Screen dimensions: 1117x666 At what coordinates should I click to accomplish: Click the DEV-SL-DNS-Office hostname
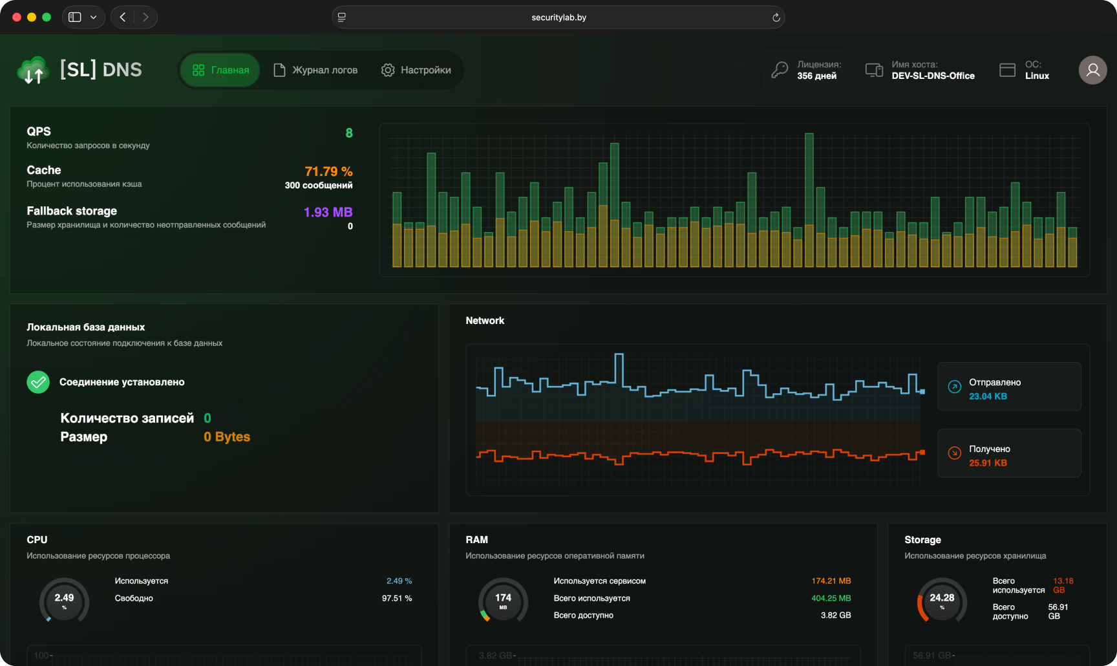[x=933, y=76]
